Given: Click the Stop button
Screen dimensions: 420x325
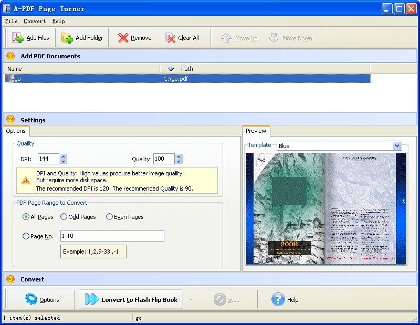Looking at the screenshot, I should point(225,299).
